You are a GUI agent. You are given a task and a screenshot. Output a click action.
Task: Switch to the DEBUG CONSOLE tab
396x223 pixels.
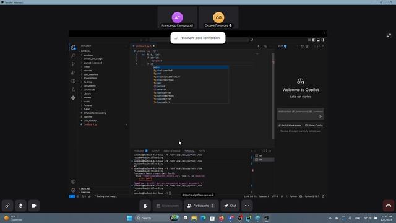click(172, 151)
